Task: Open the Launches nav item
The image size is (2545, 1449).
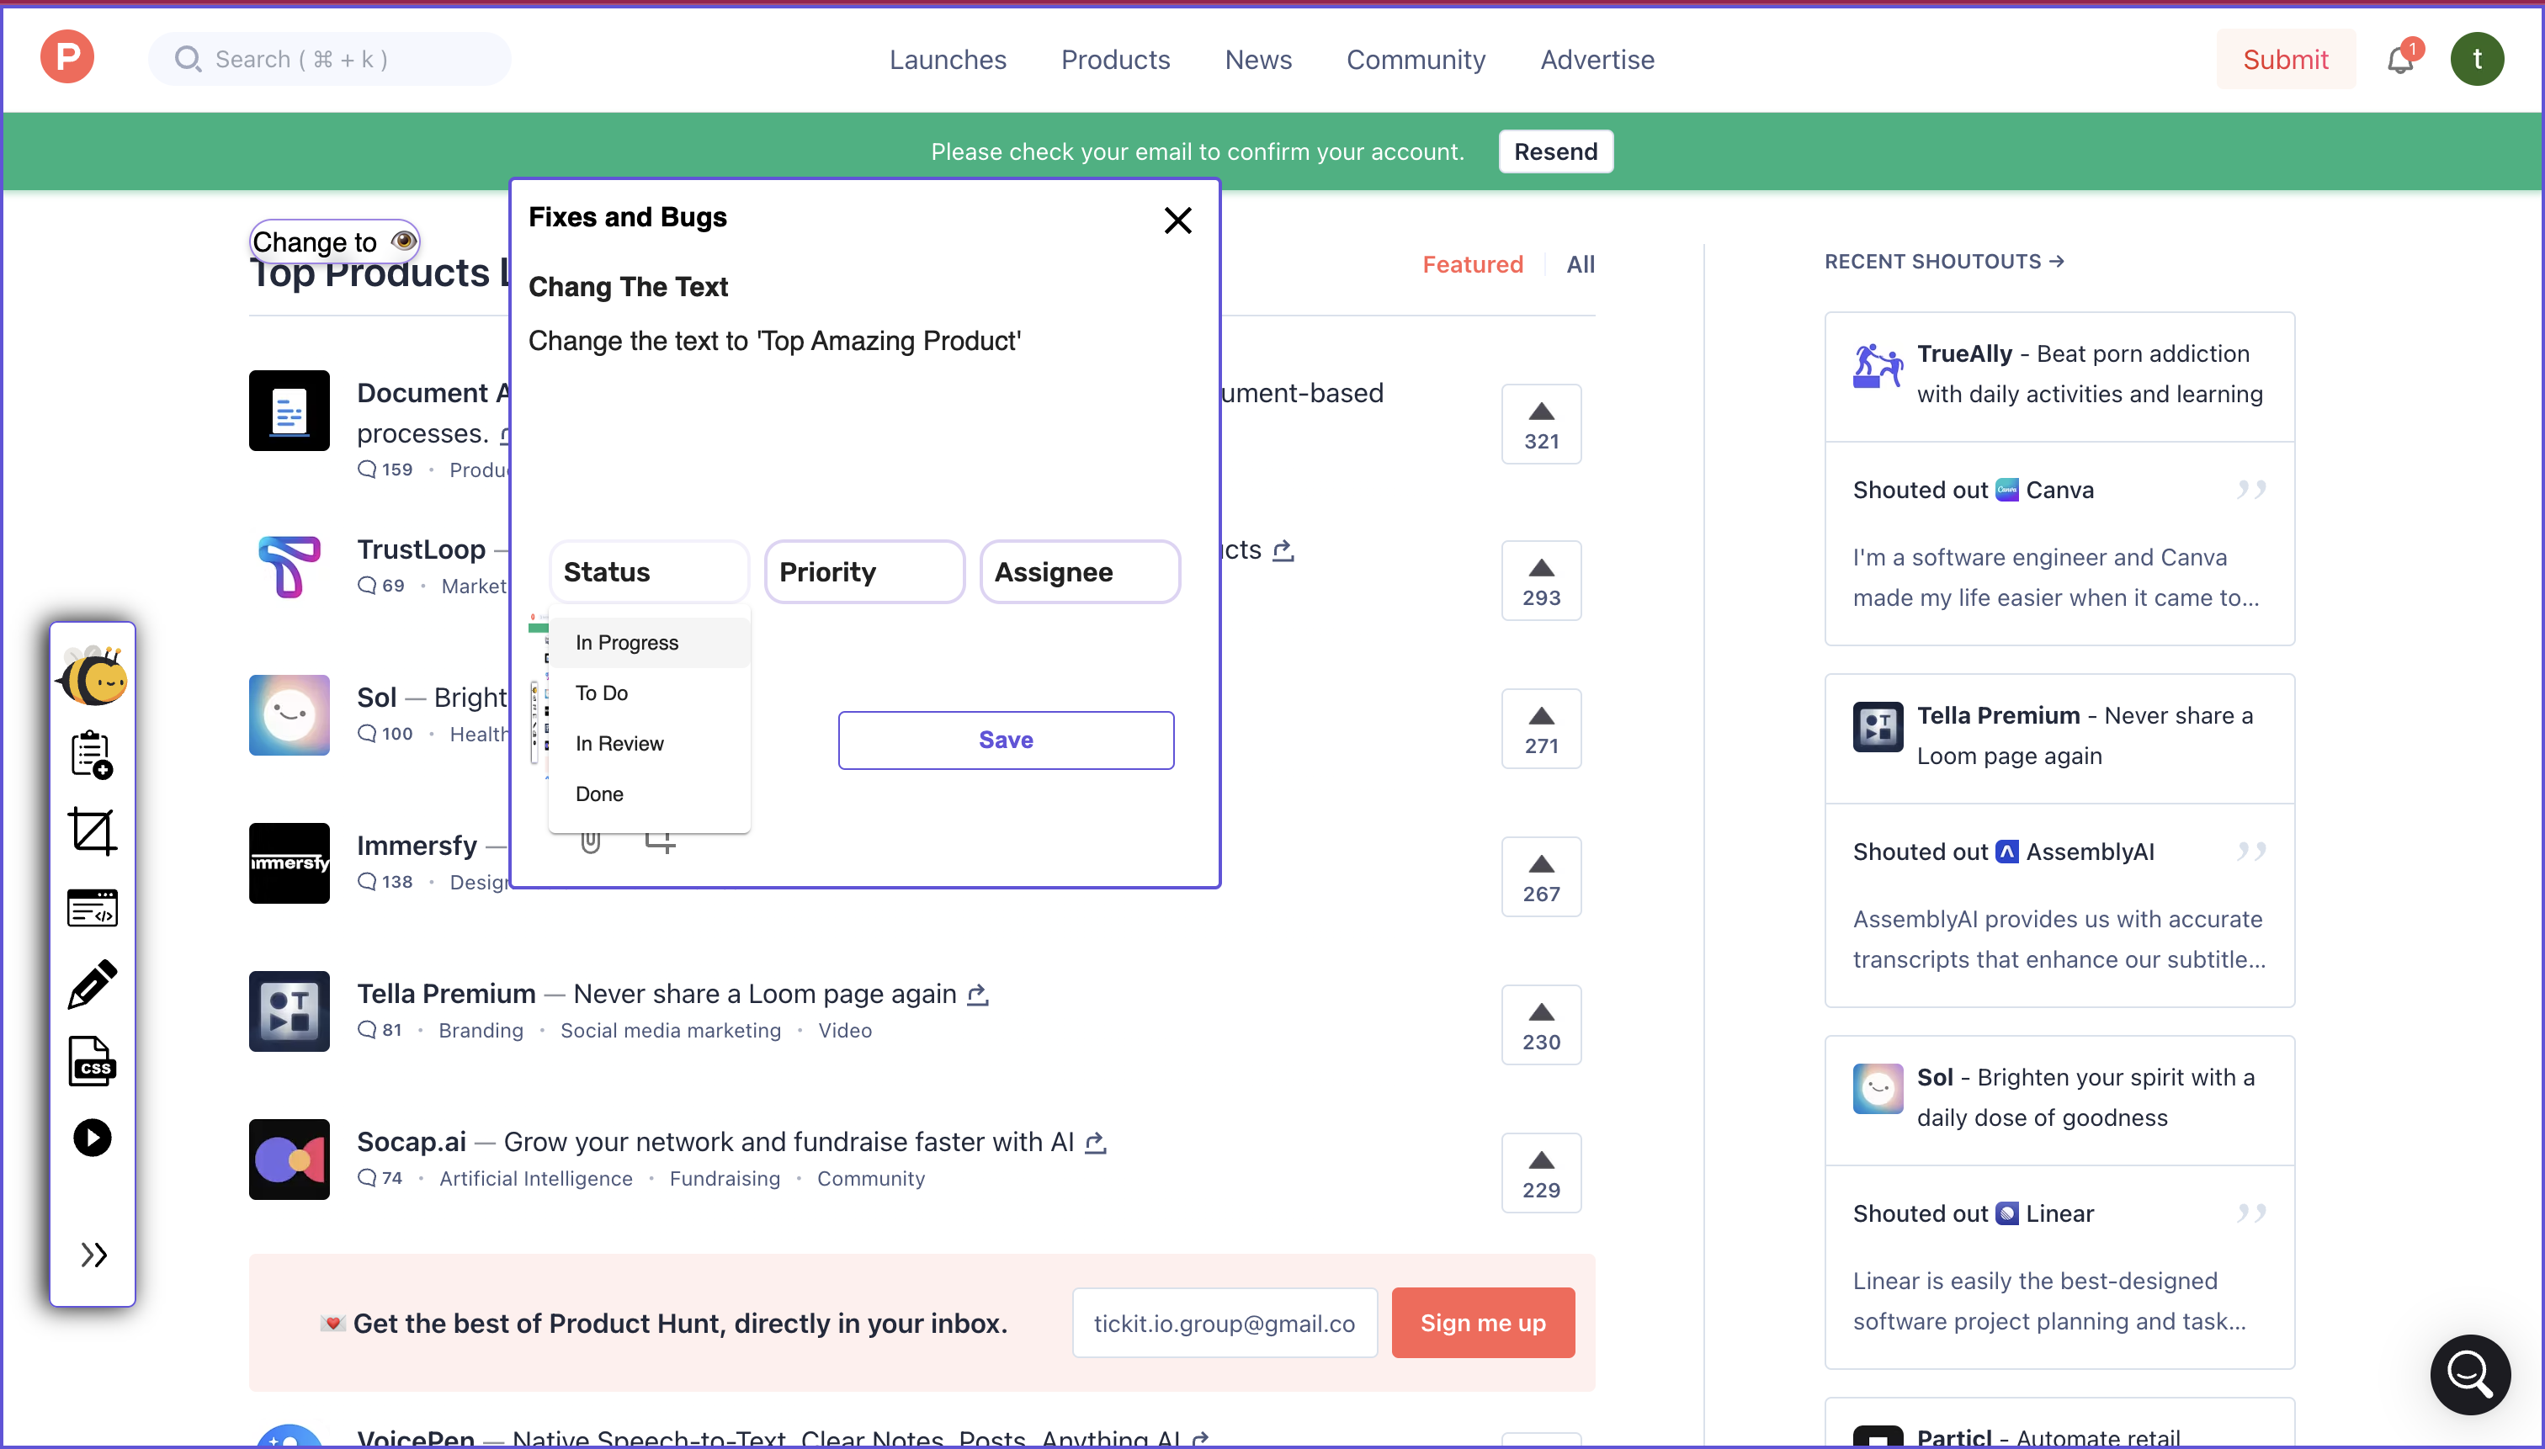Action: point(948,60)
